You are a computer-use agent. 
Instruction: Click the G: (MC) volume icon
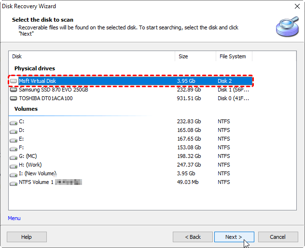14,157
